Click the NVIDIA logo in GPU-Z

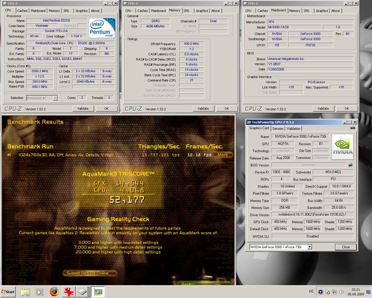pos(343,147)
